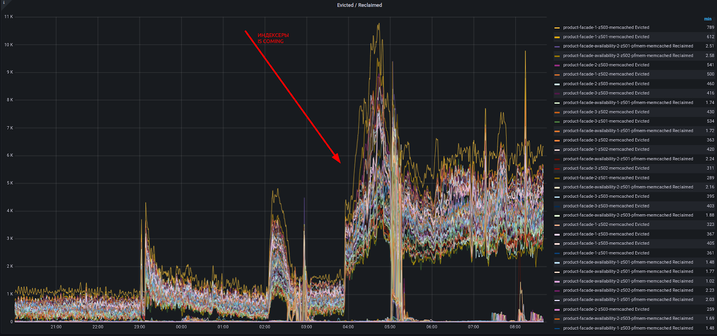The image size is (717, 336).
Task: Select availability-2-z501-pfmem Reclaimed label with min 2.16
Action: point(628,187)
